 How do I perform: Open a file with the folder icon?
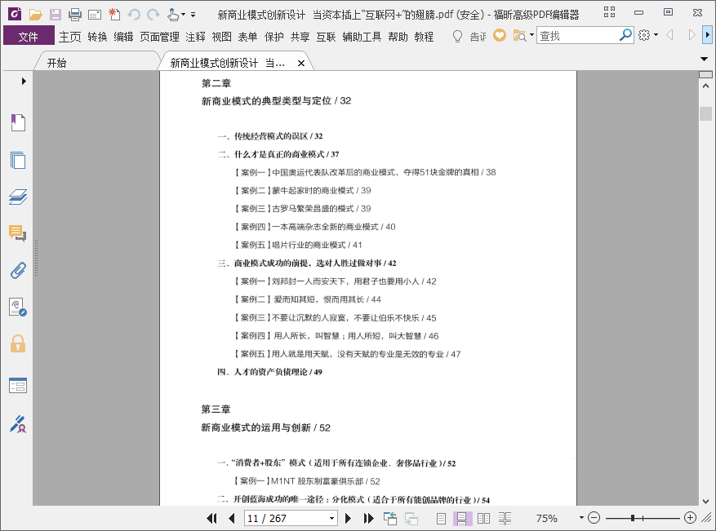[36, 15]
